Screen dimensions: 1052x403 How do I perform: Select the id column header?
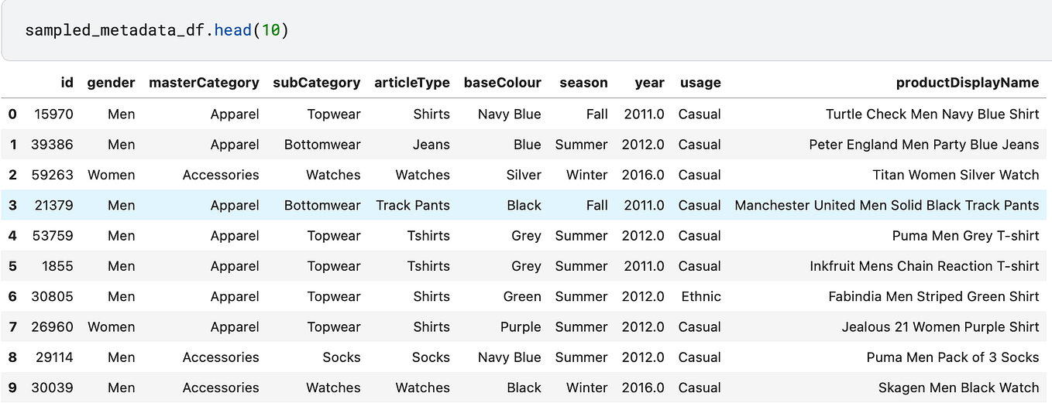click(x=67, y=83)
